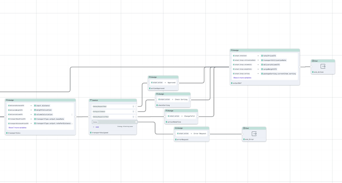
Task: Click the Assign icon on transportCalc node
Action: [7, 100]
